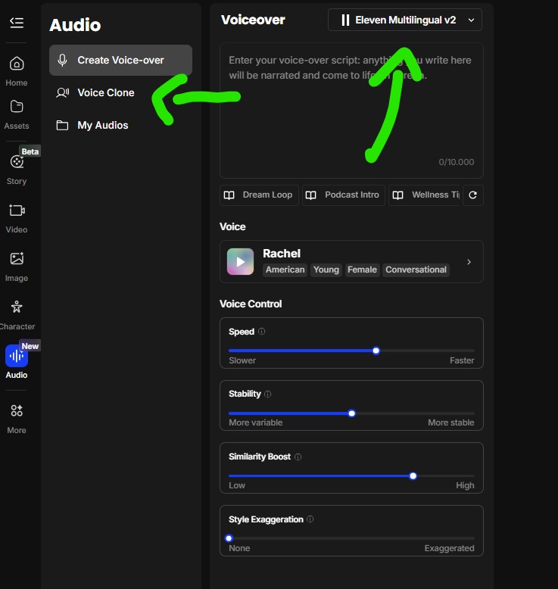Click the Stability slider handle
The height and width of the screenshot is (589, 558).
pyautogui.click(x=352, y=413)
